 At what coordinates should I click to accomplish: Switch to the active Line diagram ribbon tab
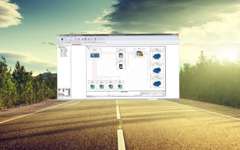tap(80, 37)
